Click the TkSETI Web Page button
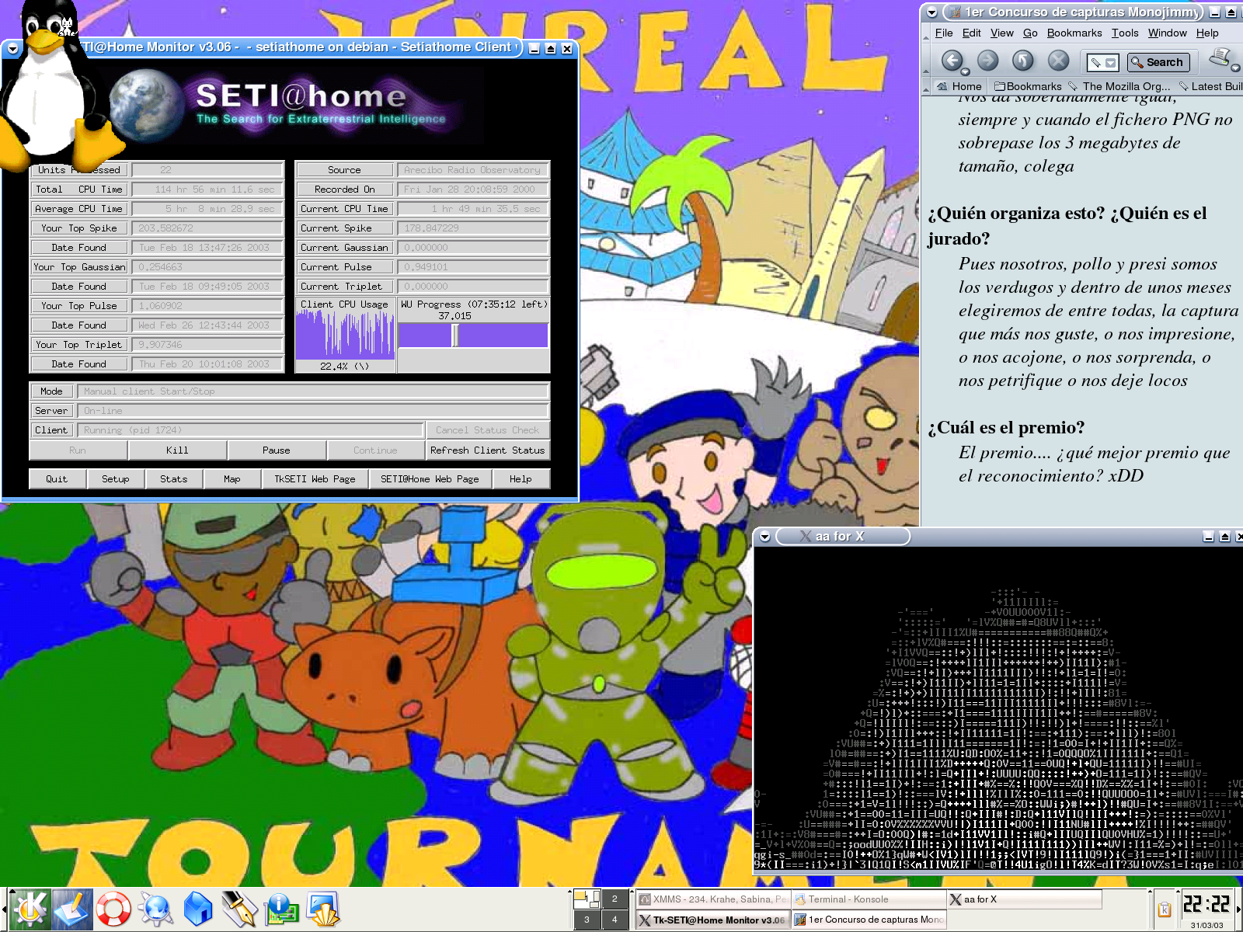Viewport: 1243px width, 932px height. [x=315, y=479]
